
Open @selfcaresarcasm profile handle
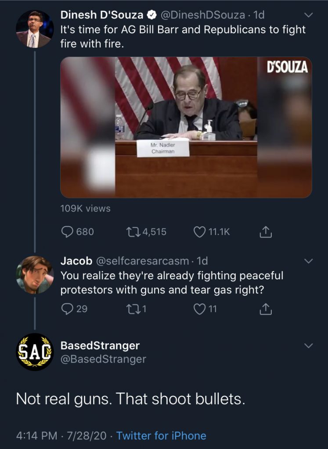click(142, 261)
